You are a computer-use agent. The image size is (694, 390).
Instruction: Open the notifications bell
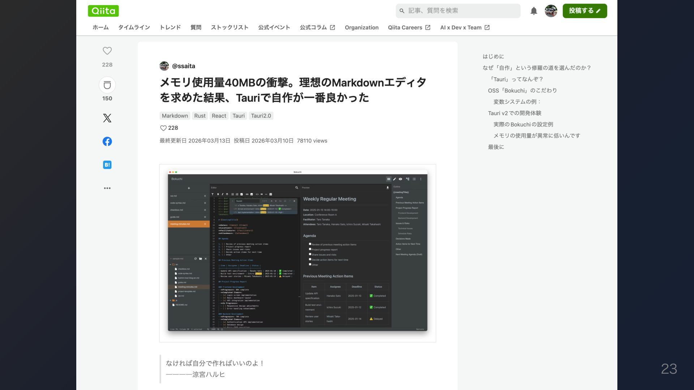tap(534, 11)
